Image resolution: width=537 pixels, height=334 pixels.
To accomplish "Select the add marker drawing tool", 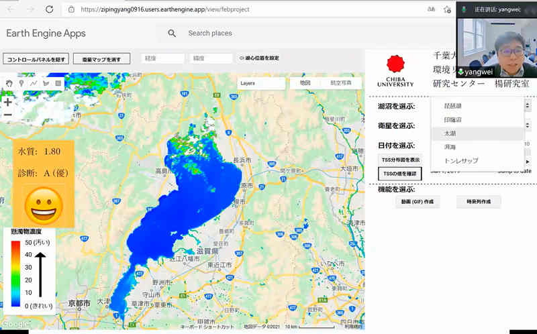I will click(21, 83).
